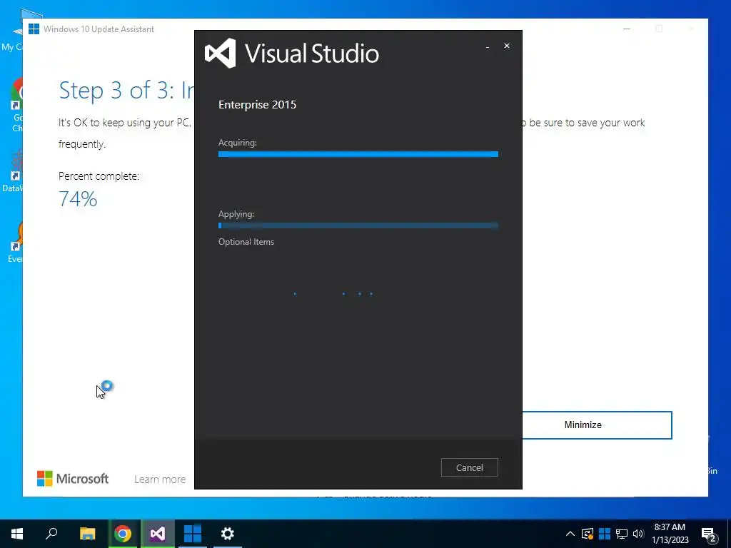
Task: Click the Microsoft logo in Update Assistant
Action: tap(73, 479)
